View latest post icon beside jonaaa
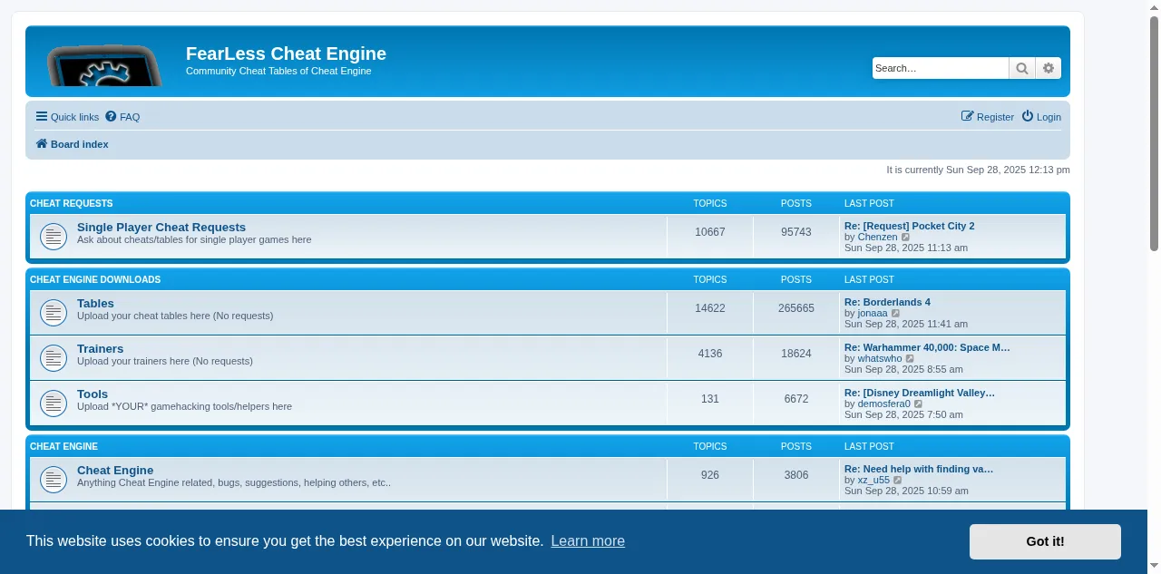The image size is (1161, 574). pos(896,314)
